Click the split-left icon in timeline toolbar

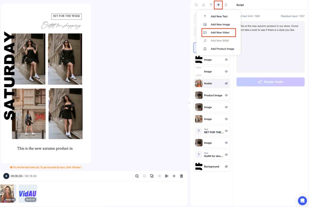[x=159, y=176]
